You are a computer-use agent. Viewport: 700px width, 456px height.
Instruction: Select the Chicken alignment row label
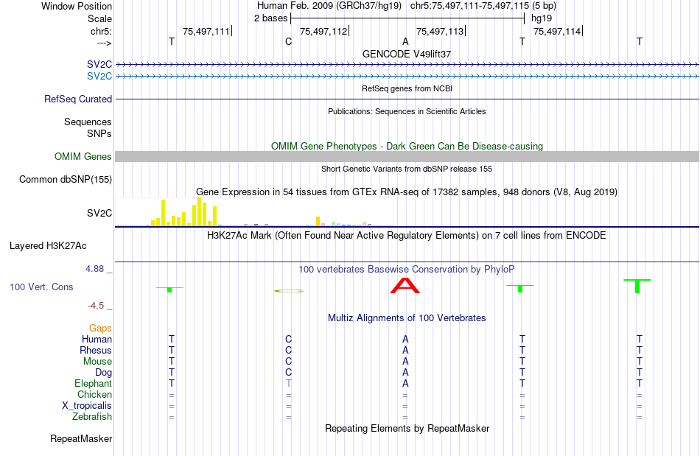pos(94,394)
